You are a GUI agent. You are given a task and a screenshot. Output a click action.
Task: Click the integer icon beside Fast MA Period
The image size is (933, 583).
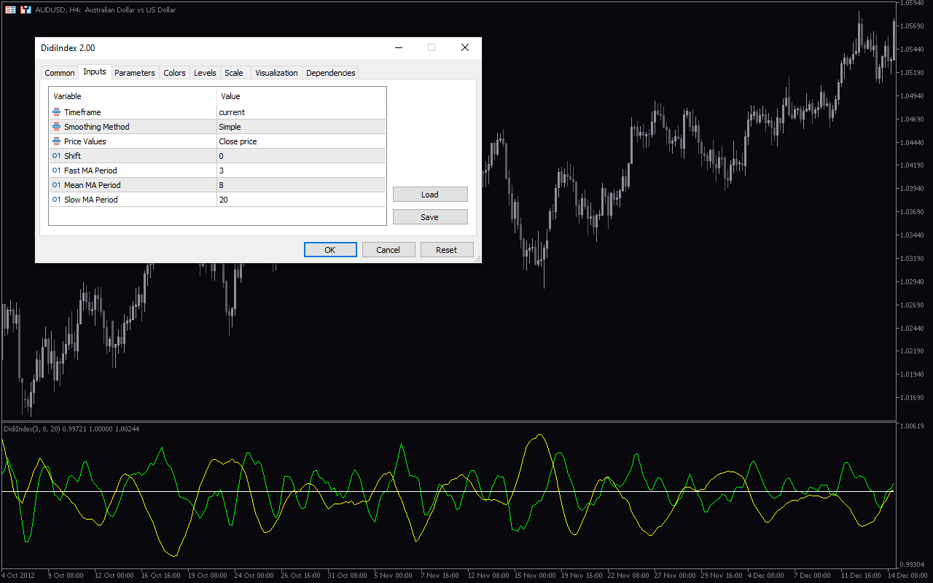[x=57, y=171]
